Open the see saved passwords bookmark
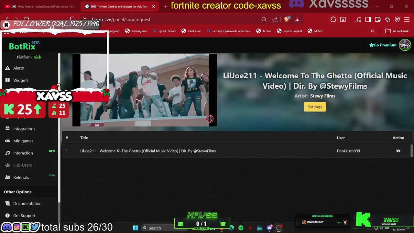Viewport: 414px width, 233px height. coord(228,31)
